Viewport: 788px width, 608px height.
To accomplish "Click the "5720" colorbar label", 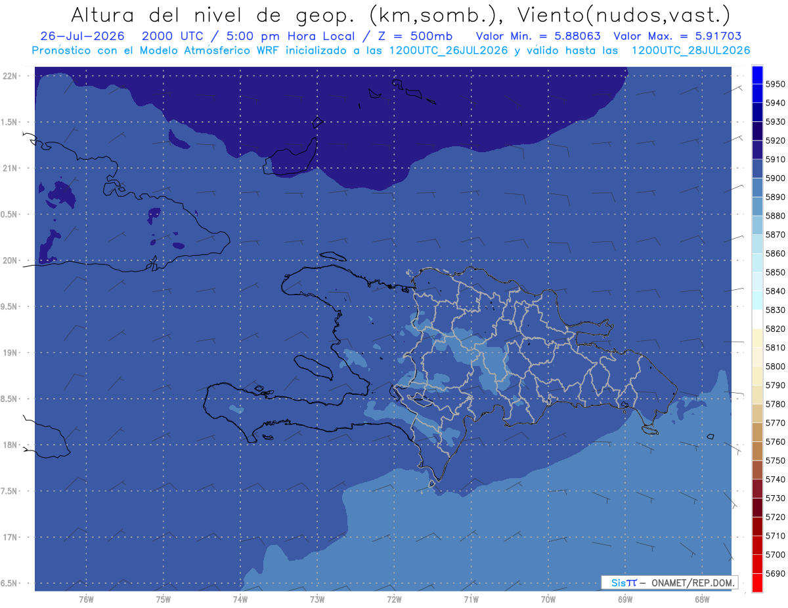I will (x=776, y=517).
